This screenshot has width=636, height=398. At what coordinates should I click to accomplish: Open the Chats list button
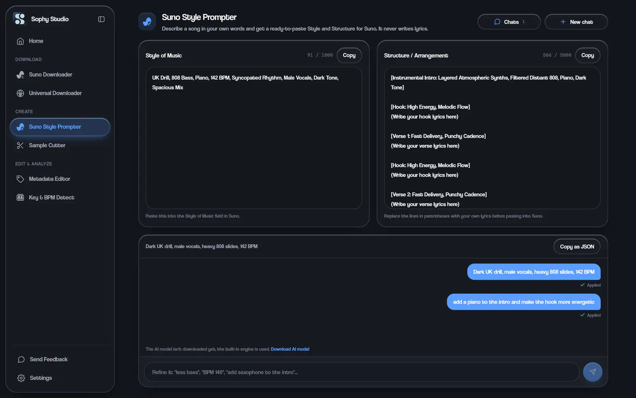pyautogui.click(x=509, y=22)
